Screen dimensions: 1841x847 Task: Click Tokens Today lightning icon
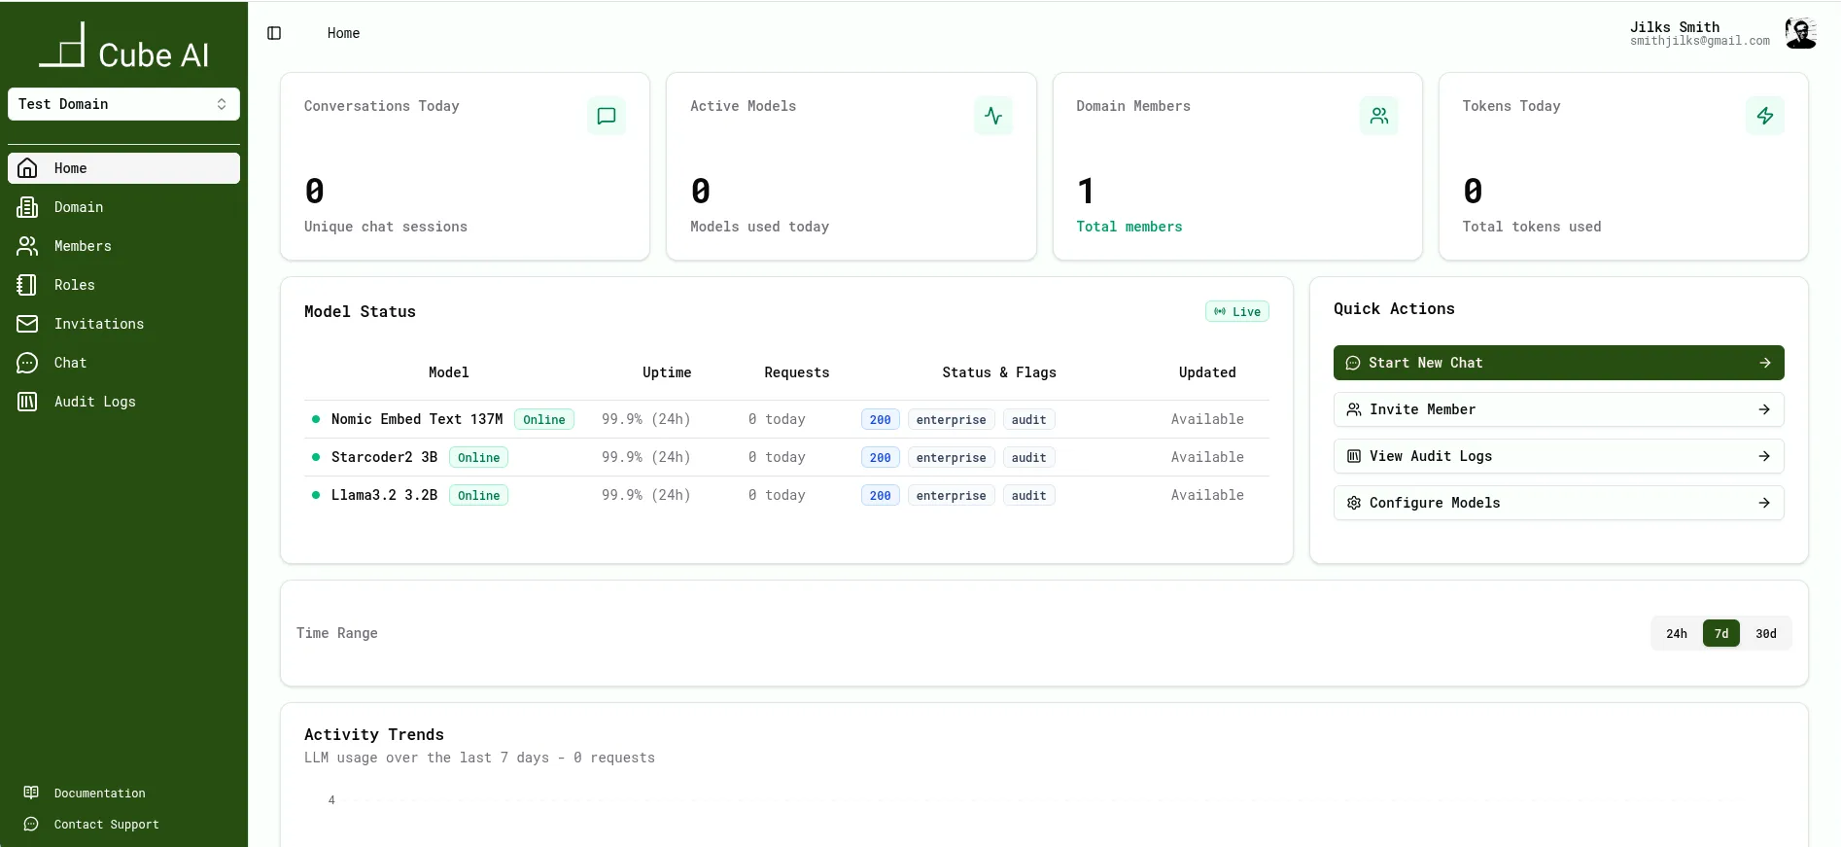1764,116
